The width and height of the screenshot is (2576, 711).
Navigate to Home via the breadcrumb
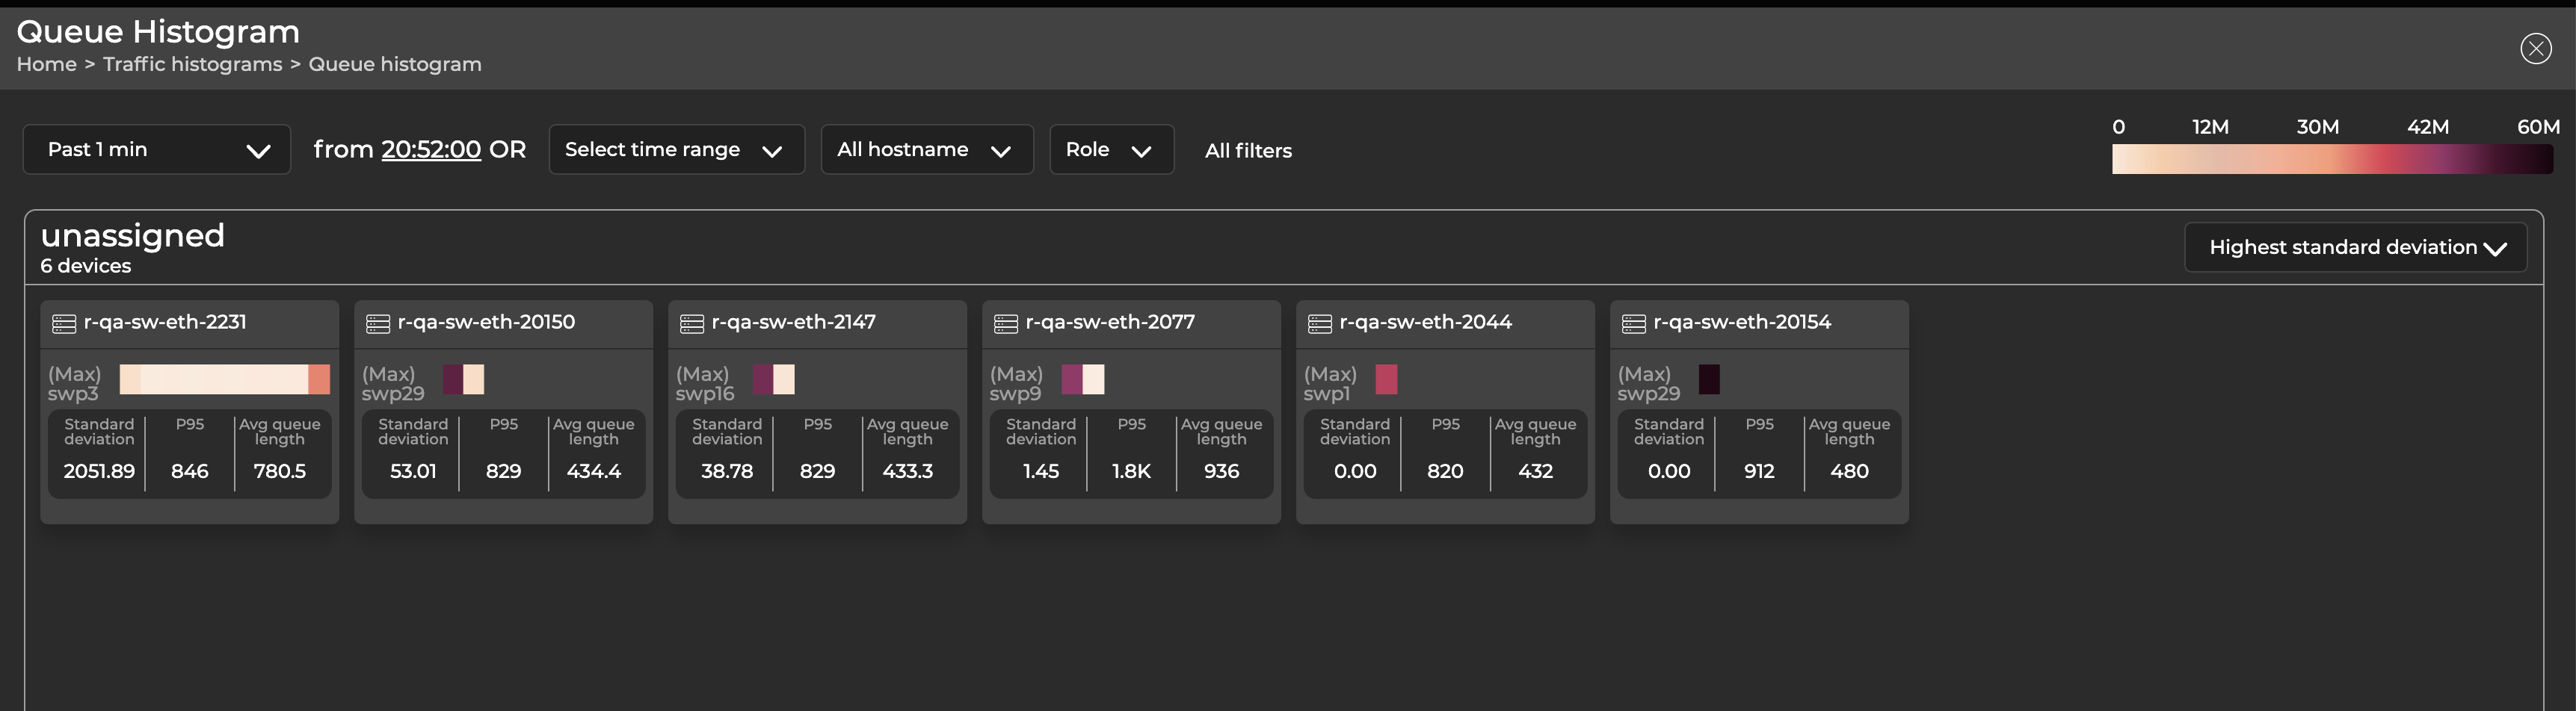46,64
